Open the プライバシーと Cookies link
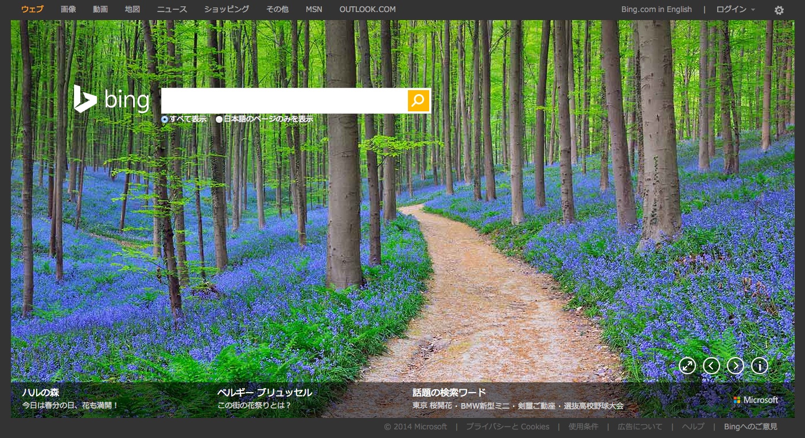Image resolution: width=805 pixels, height=438 pixels. click(x=507, y=427)
